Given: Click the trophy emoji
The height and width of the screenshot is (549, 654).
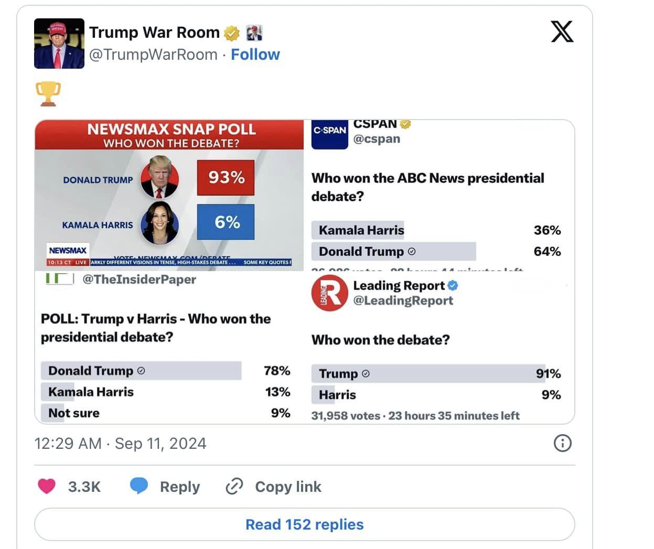Looking at the screenshot, I should pos(48,94).
